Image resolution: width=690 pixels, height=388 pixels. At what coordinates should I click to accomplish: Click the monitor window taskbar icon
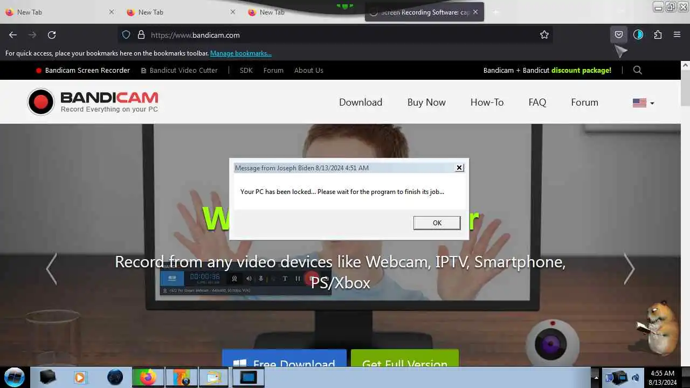point(248,377)
